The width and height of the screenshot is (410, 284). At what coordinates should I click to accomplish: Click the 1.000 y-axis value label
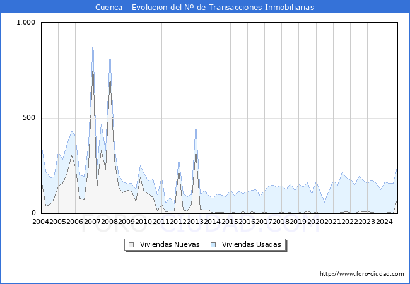tap(26, 23)
